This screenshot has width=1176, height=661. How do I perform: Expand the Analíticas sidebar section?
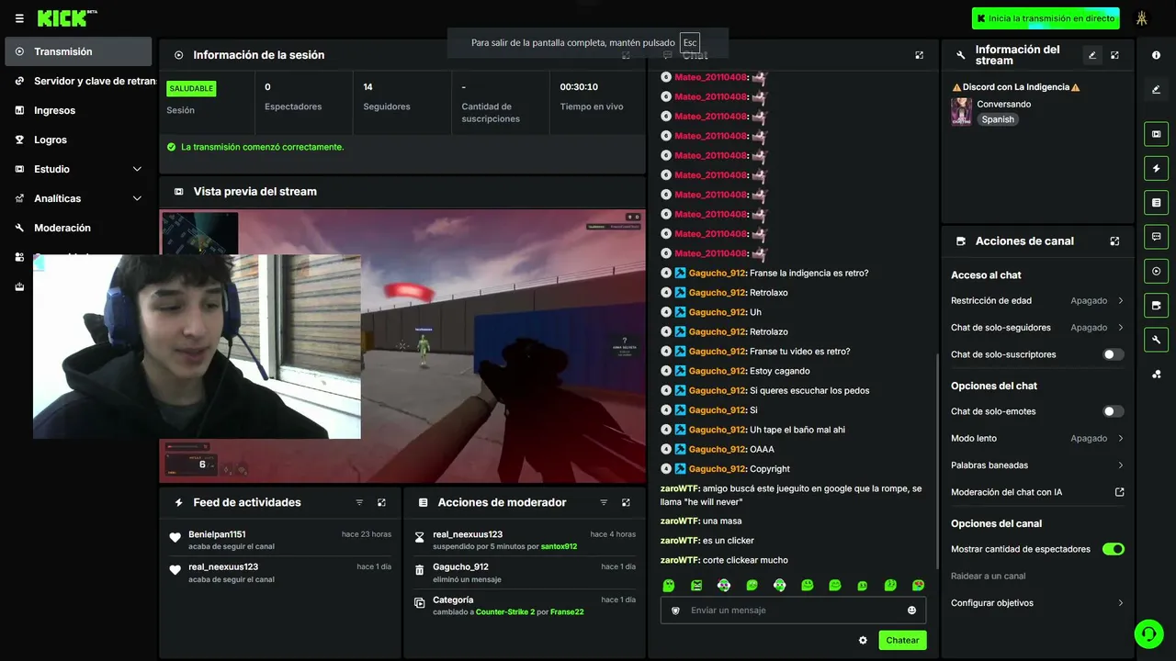pyautogui.click(x=78, y=198)
